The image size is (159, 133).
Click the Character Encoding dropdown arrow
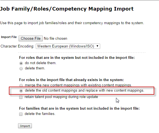tap(97, 46)
